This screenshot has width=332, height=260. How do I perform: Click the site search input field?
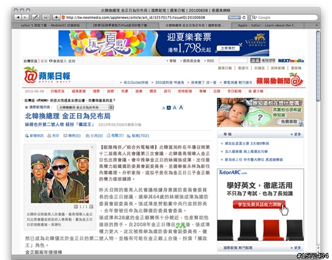coord(233,61)
